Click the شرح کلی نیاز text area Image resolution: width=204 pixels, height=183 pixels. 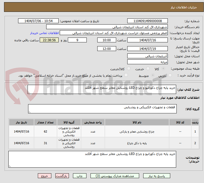click(x=102, y=89)
